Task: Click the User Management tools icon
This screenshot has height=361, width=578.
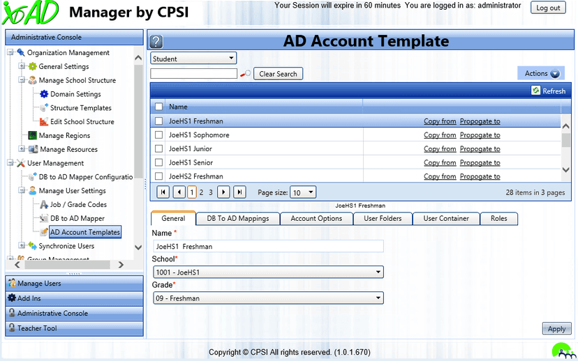Action: tap(21, 163)
